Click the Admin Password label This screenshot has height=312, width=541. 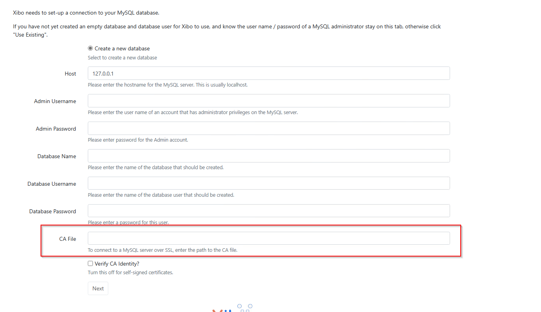click(x=56, y=129)
